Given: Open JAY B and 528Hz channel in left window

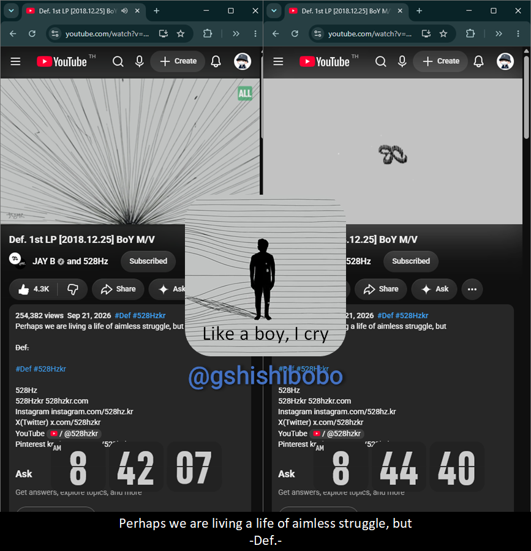Looking at the screenshot, I should tap(70, 261).
